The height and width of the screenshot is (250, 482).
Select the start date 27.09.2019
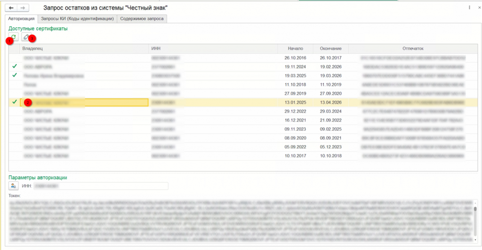click(296, 94)
